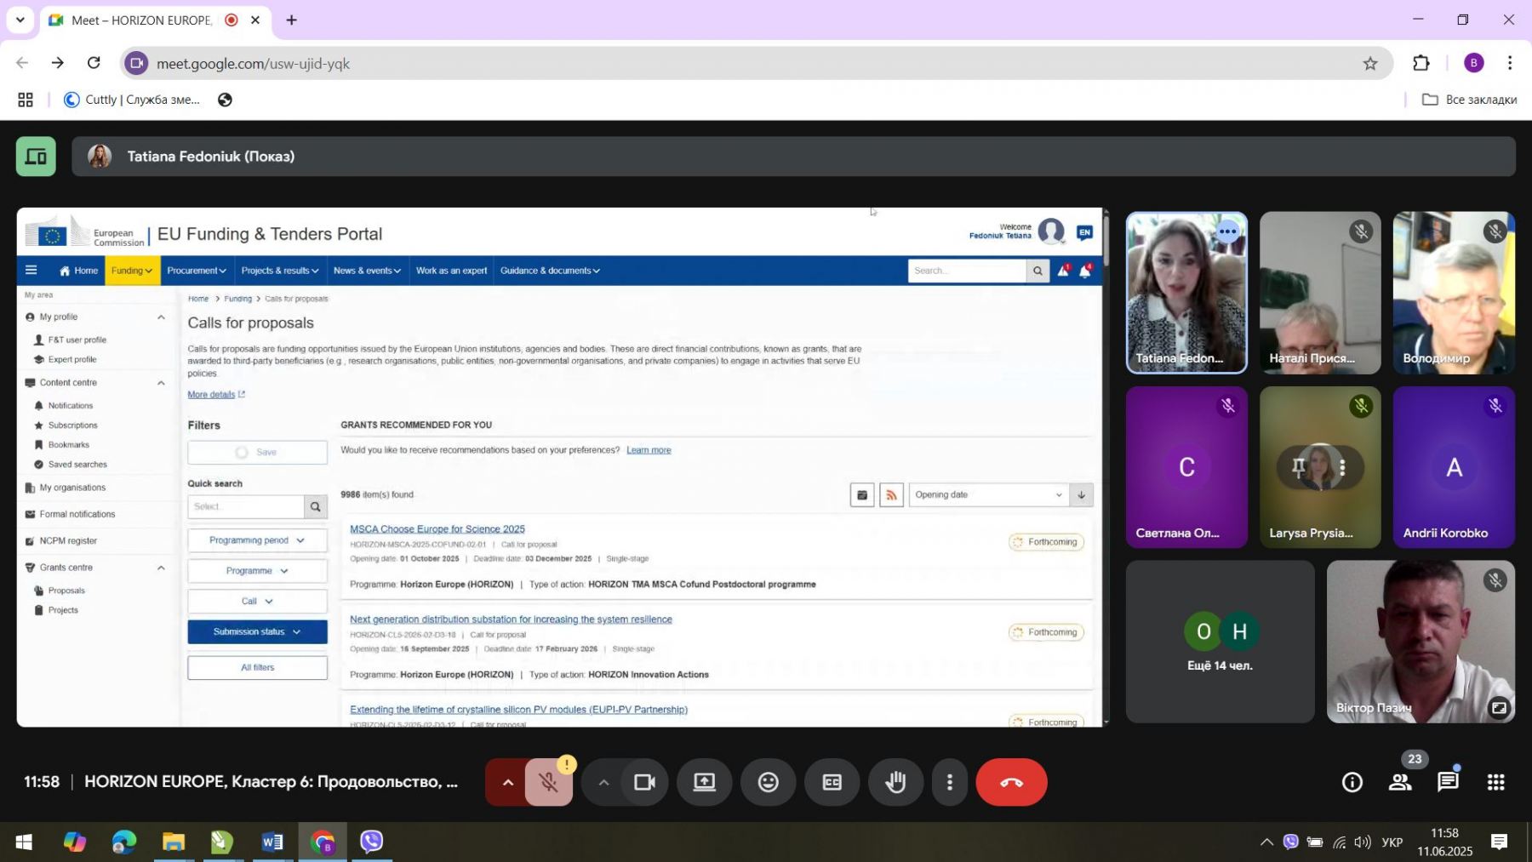Screen dimensions: 1532x862
Task: Open the Cuttly bookmark
Action: coord(133,100)
